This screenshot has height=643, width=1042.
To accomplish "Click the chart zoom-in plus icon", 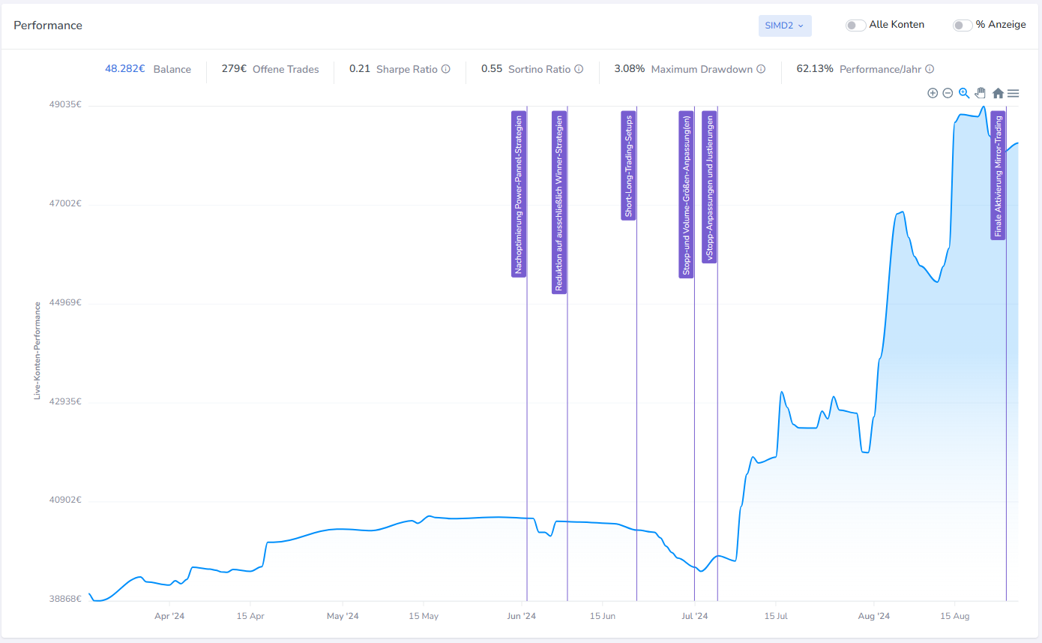I will click(933, 93).
